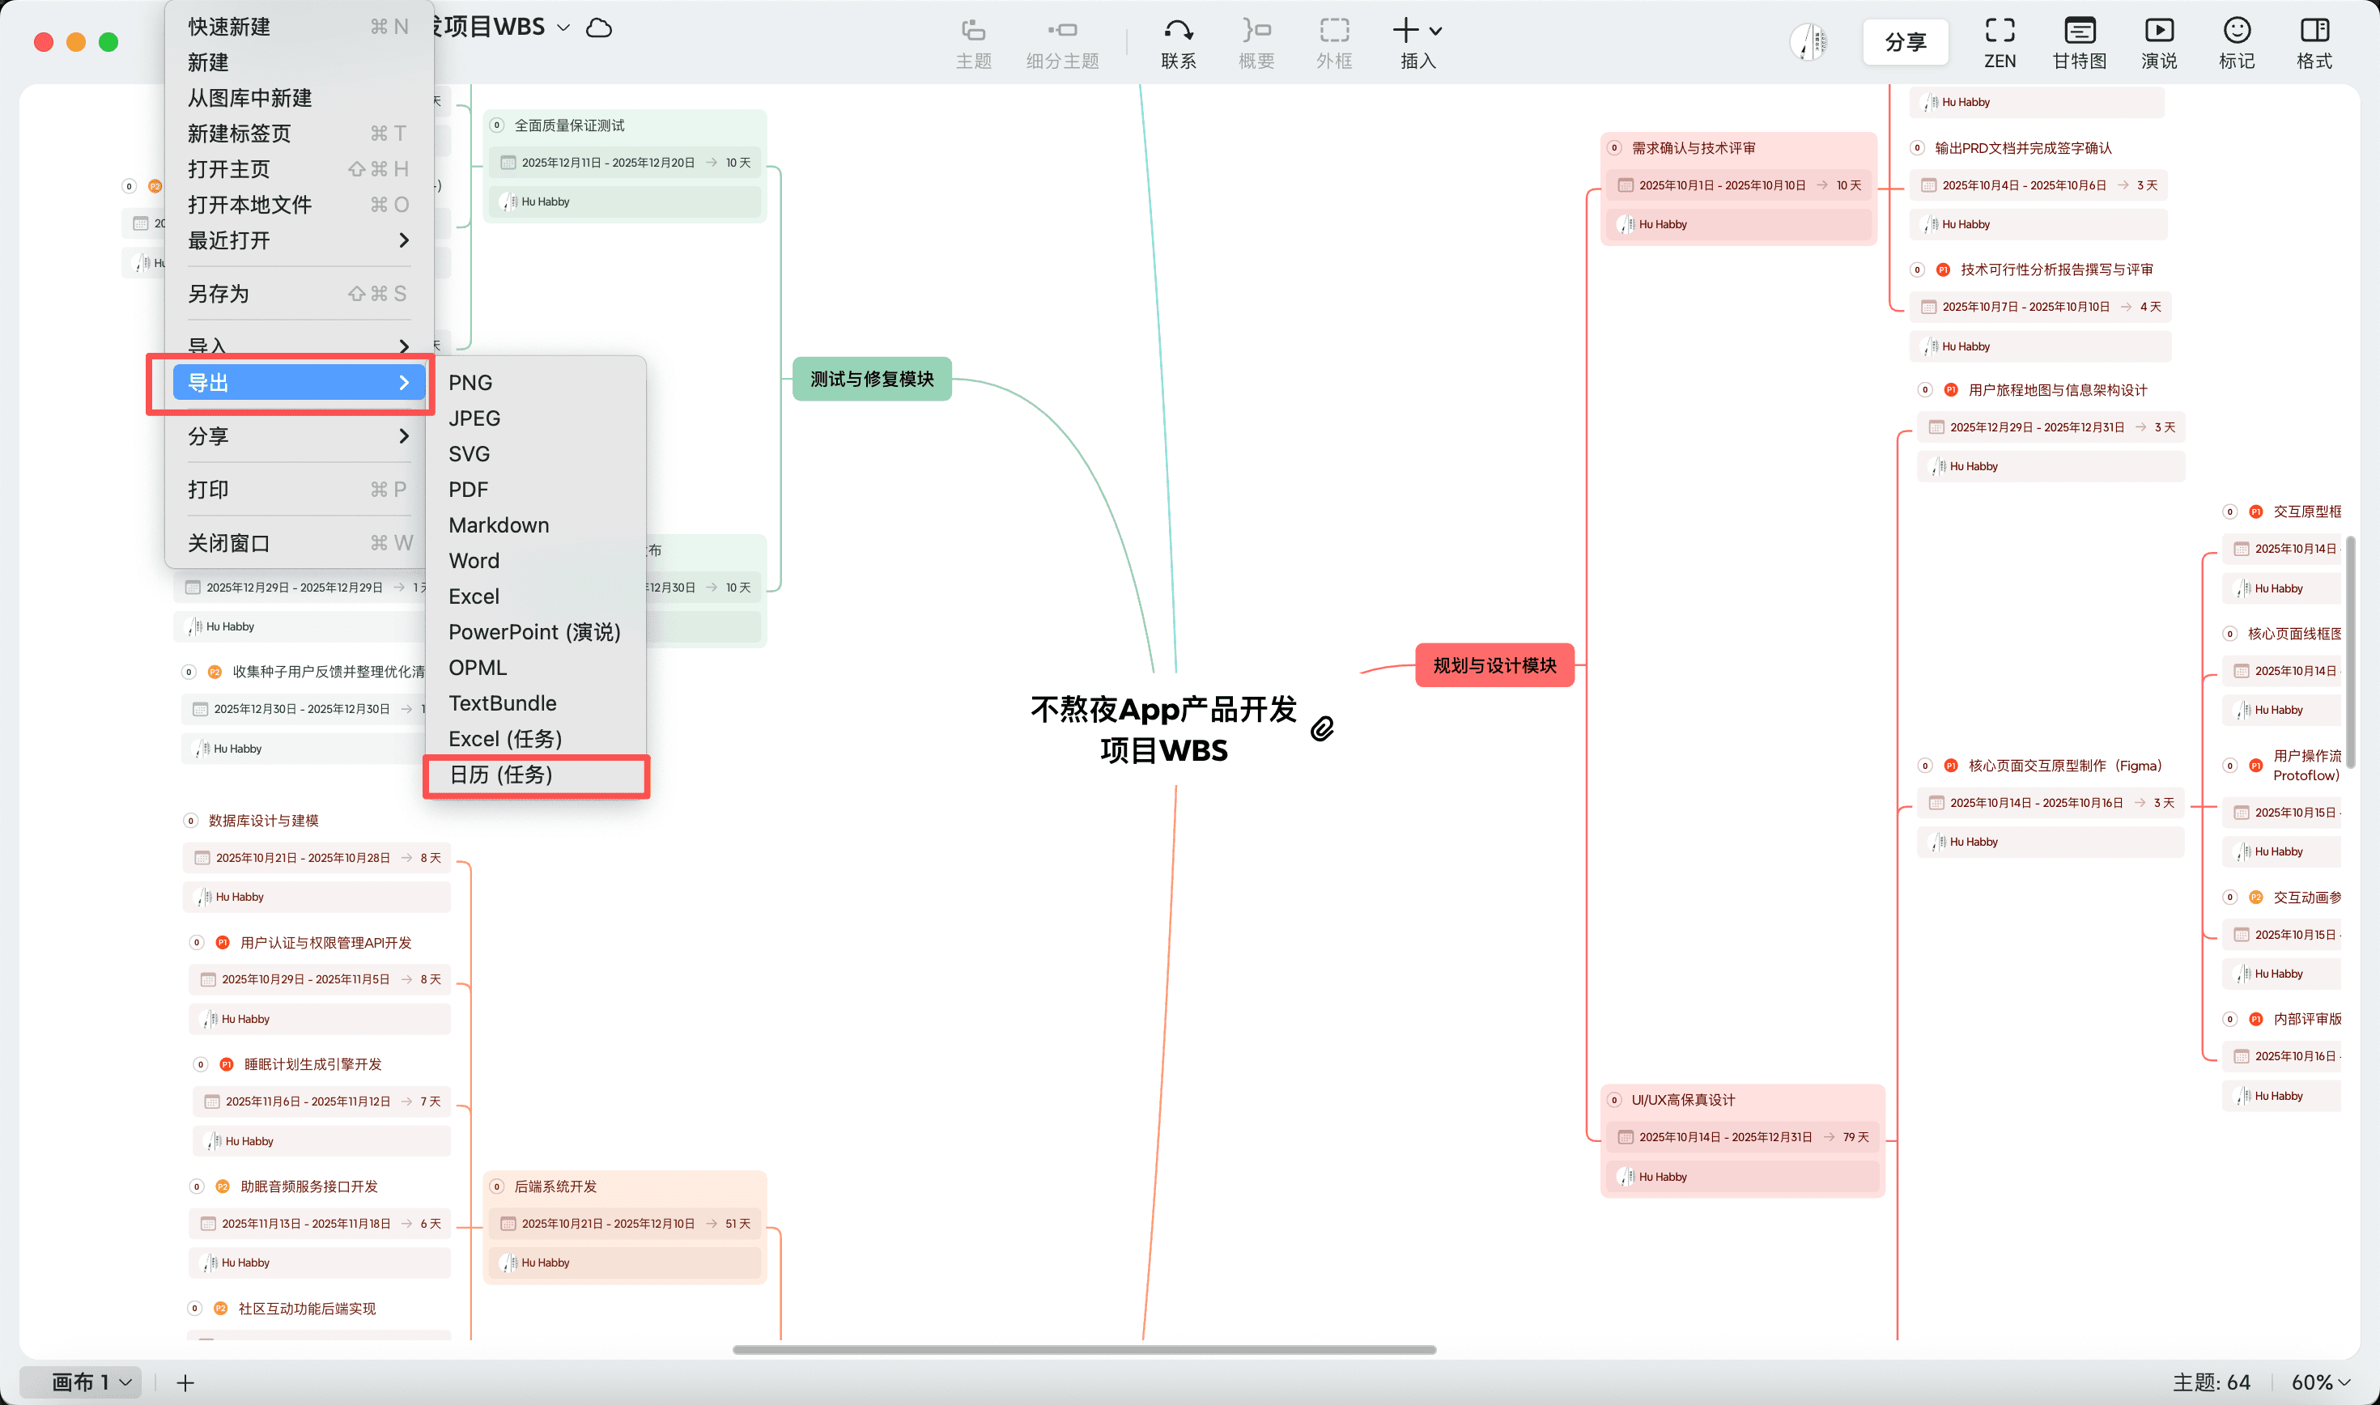This screenshot has height=1405, width=2380.
Task: Collapse the 全面质量保证测试 branch toggle
Action: pyautogui.click(x=497, y=125)
